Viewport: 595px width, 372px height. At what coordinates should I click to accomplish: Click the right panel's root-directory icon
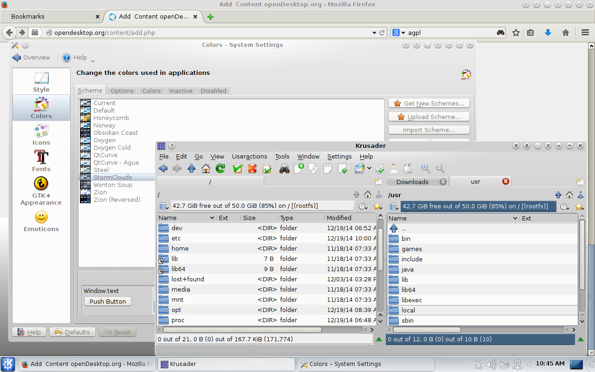click(x=581, y=195)
